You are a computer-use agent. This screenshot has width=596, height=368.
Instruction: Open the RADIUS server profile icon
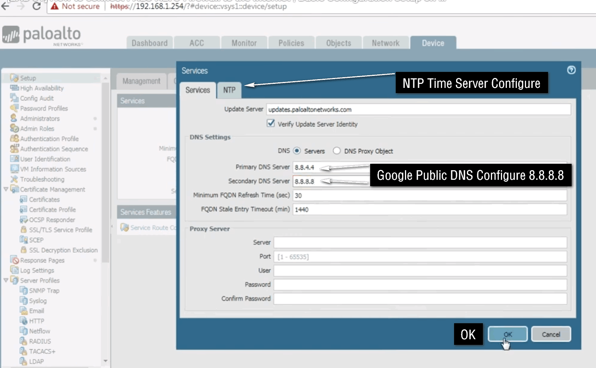[x=24, y=341]
